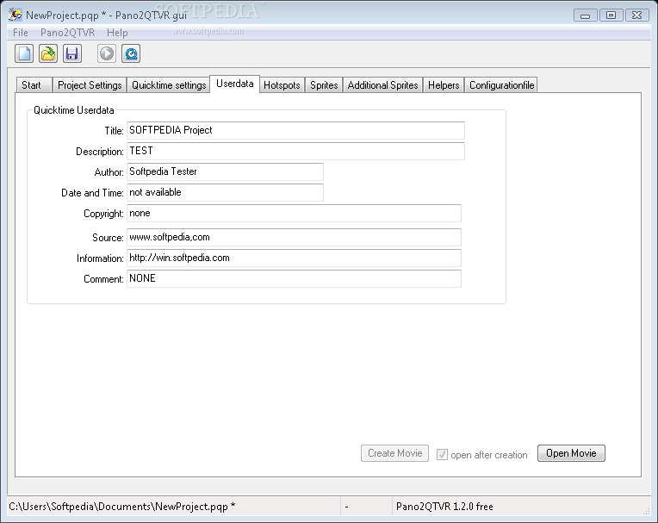Switch to the Helpers tab
The width and height of the screenshot is (658, 523).
pos(444,85)
